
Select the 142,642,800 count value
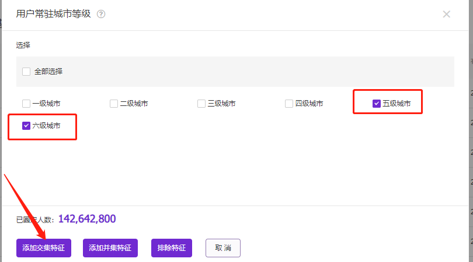87,219
